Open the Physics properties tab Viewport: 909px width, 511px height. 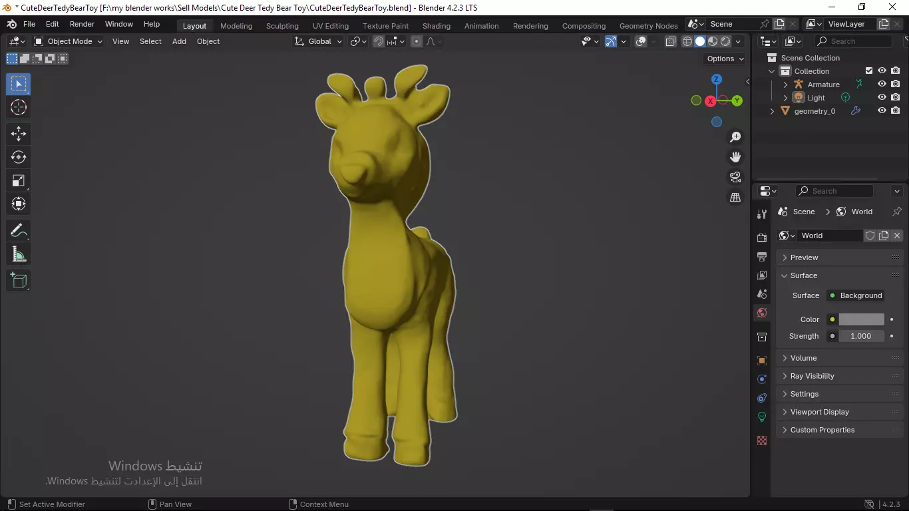coord(762,379)
